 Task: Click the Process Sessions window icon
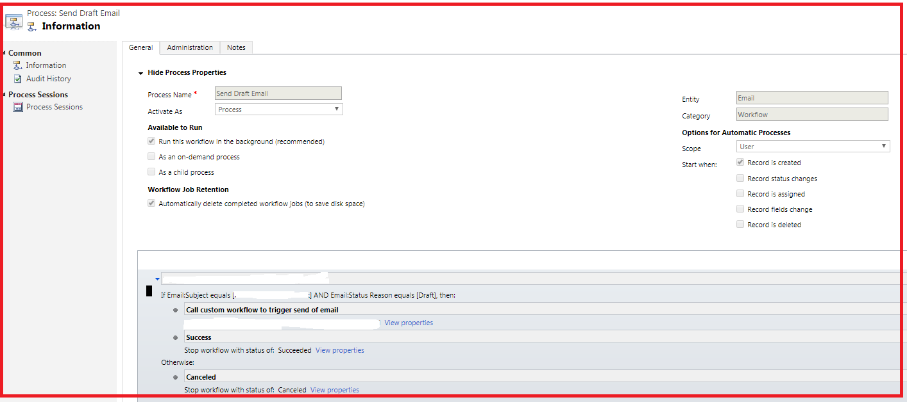[x=19, y=106]
